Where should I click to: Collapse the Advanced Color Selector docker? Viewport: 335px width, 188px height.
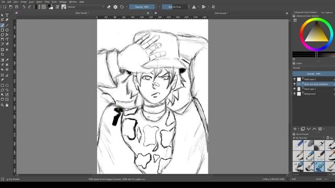pyautogui.click(x=294, y=16)
